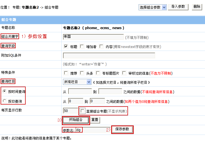Click the 附加SQL条件 text field

[x=109, y=55]
